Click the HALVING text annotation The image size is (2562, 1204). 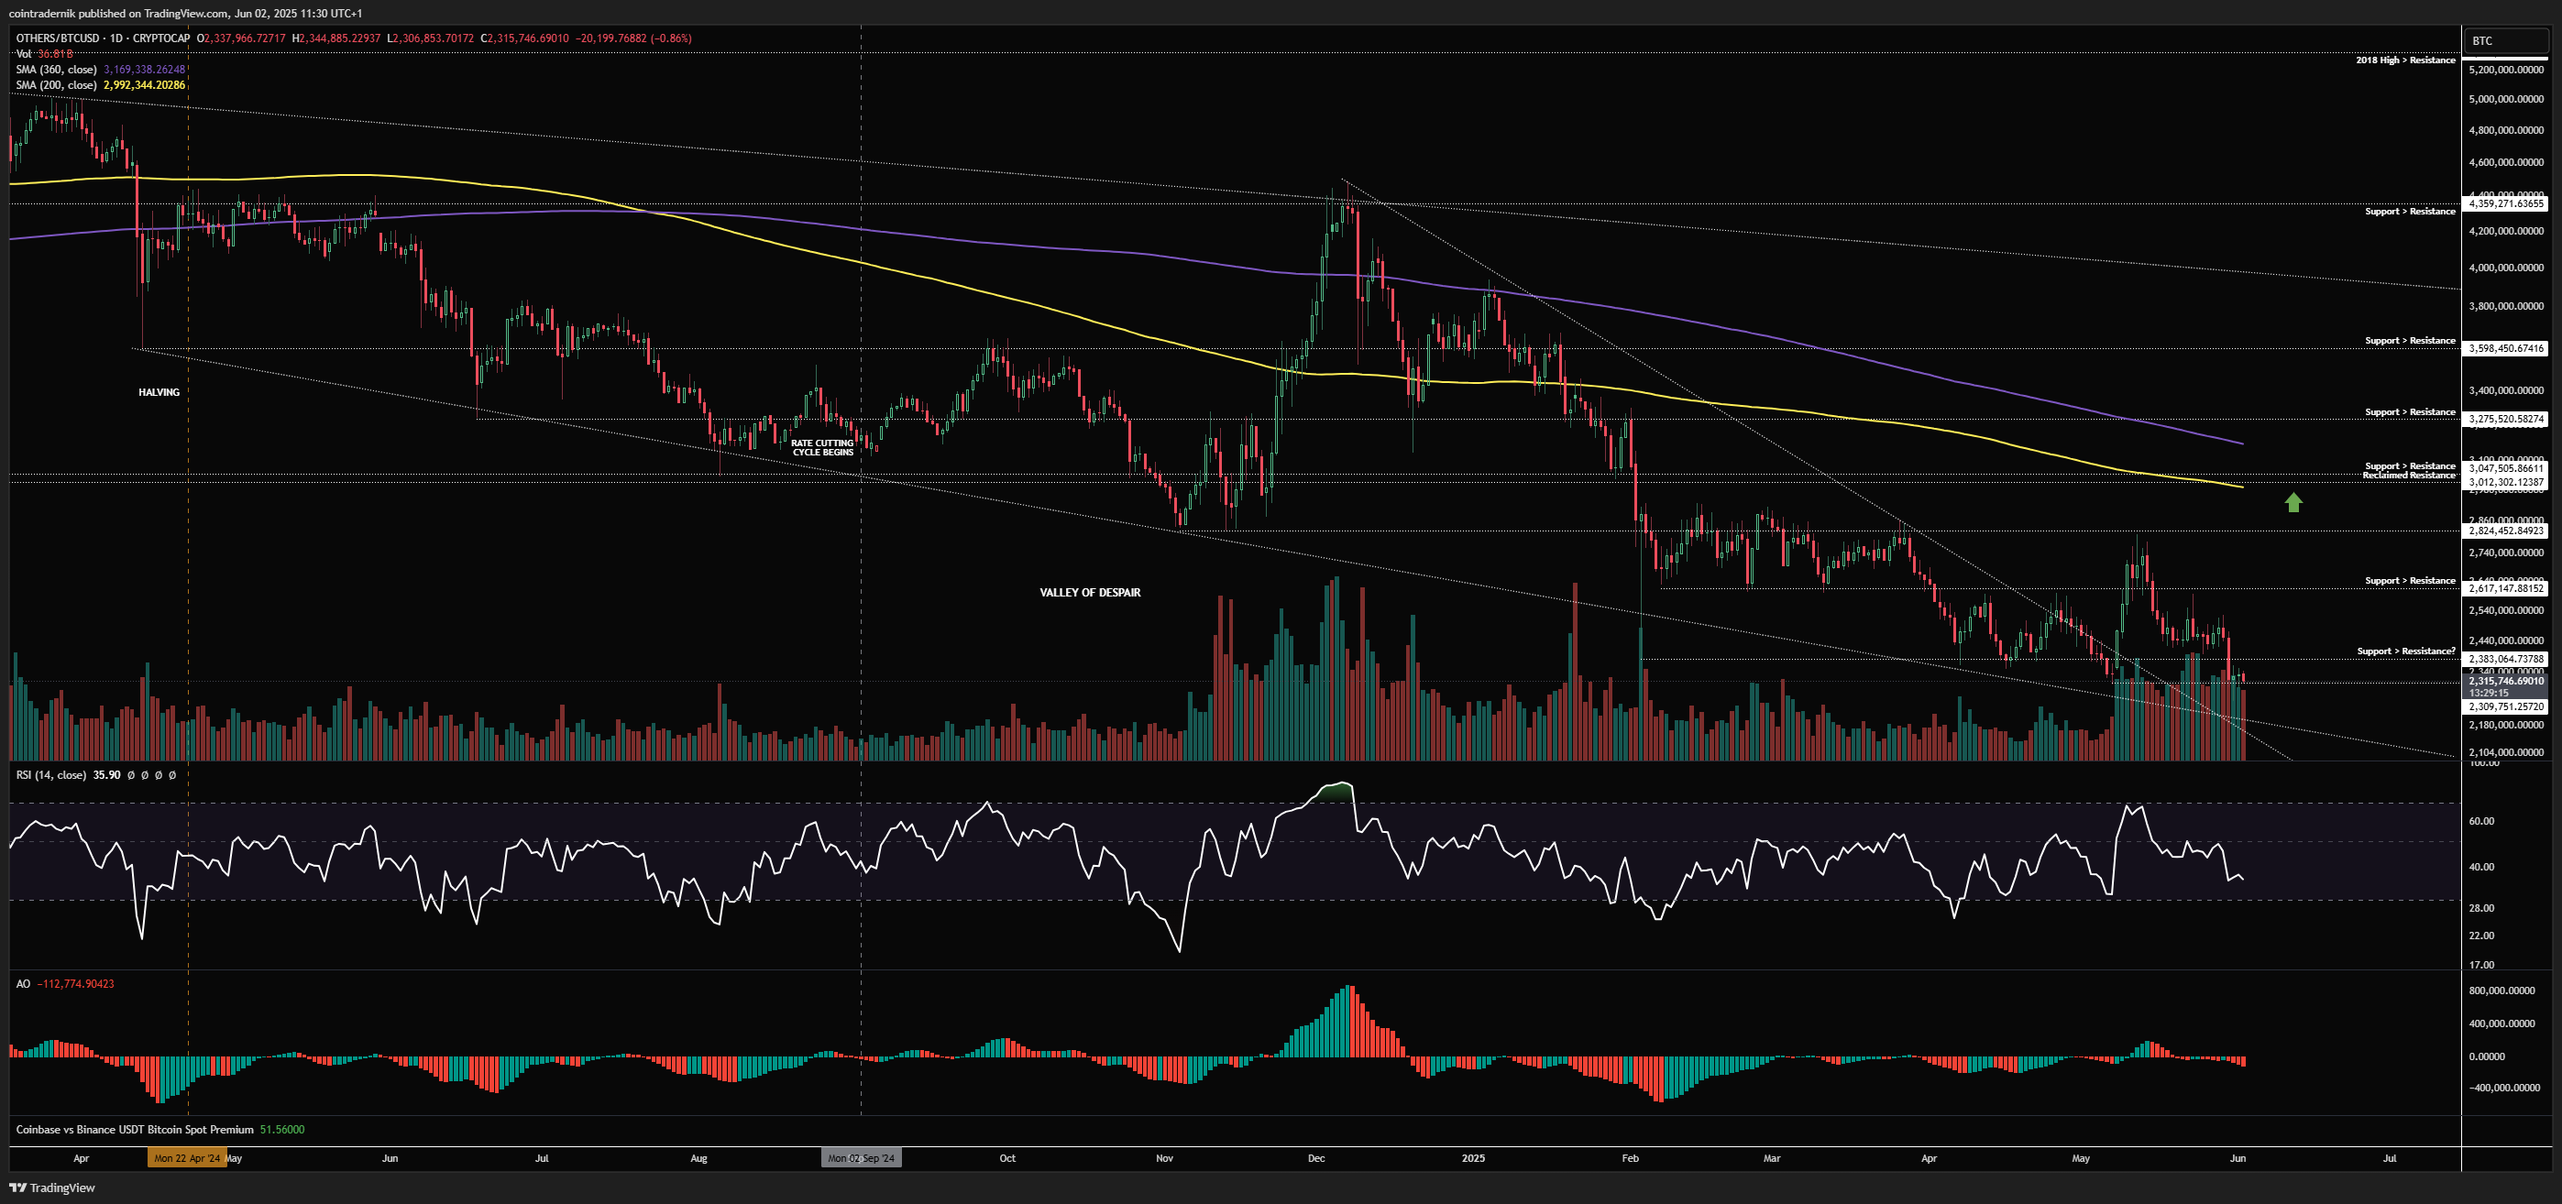(159, 393)
